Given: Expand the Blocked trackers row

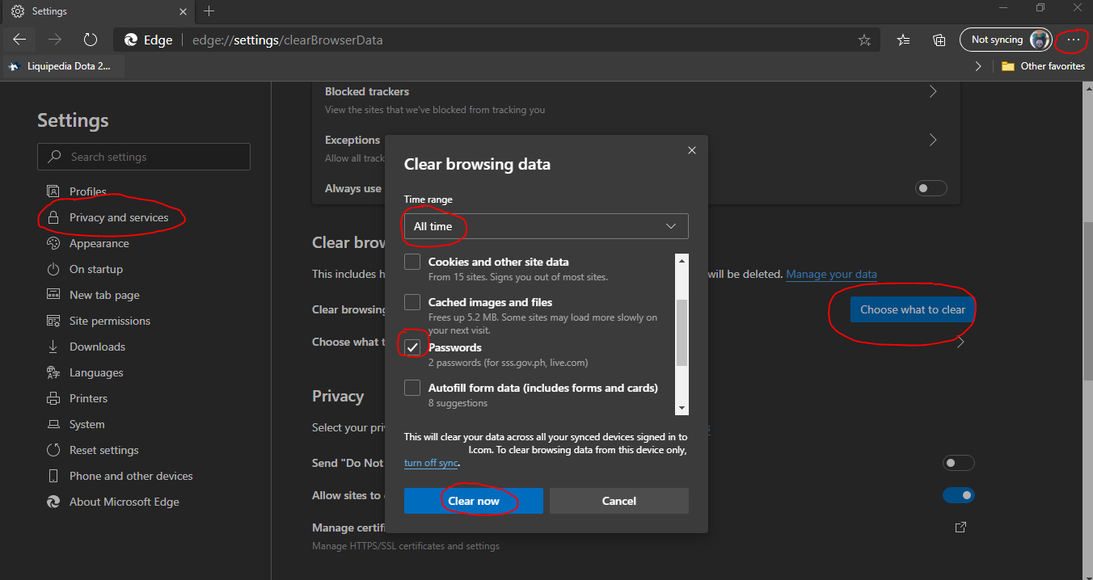Looking at the screenshot, I should tap(933, 92).
